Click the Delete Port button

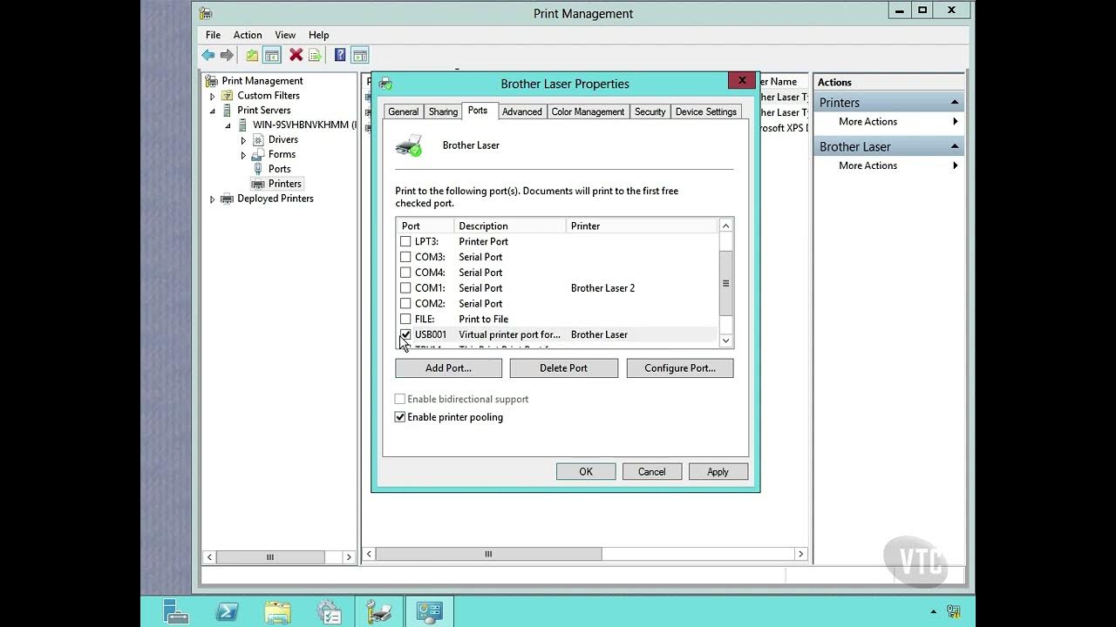pyautogui.click(x=563, y=368)
